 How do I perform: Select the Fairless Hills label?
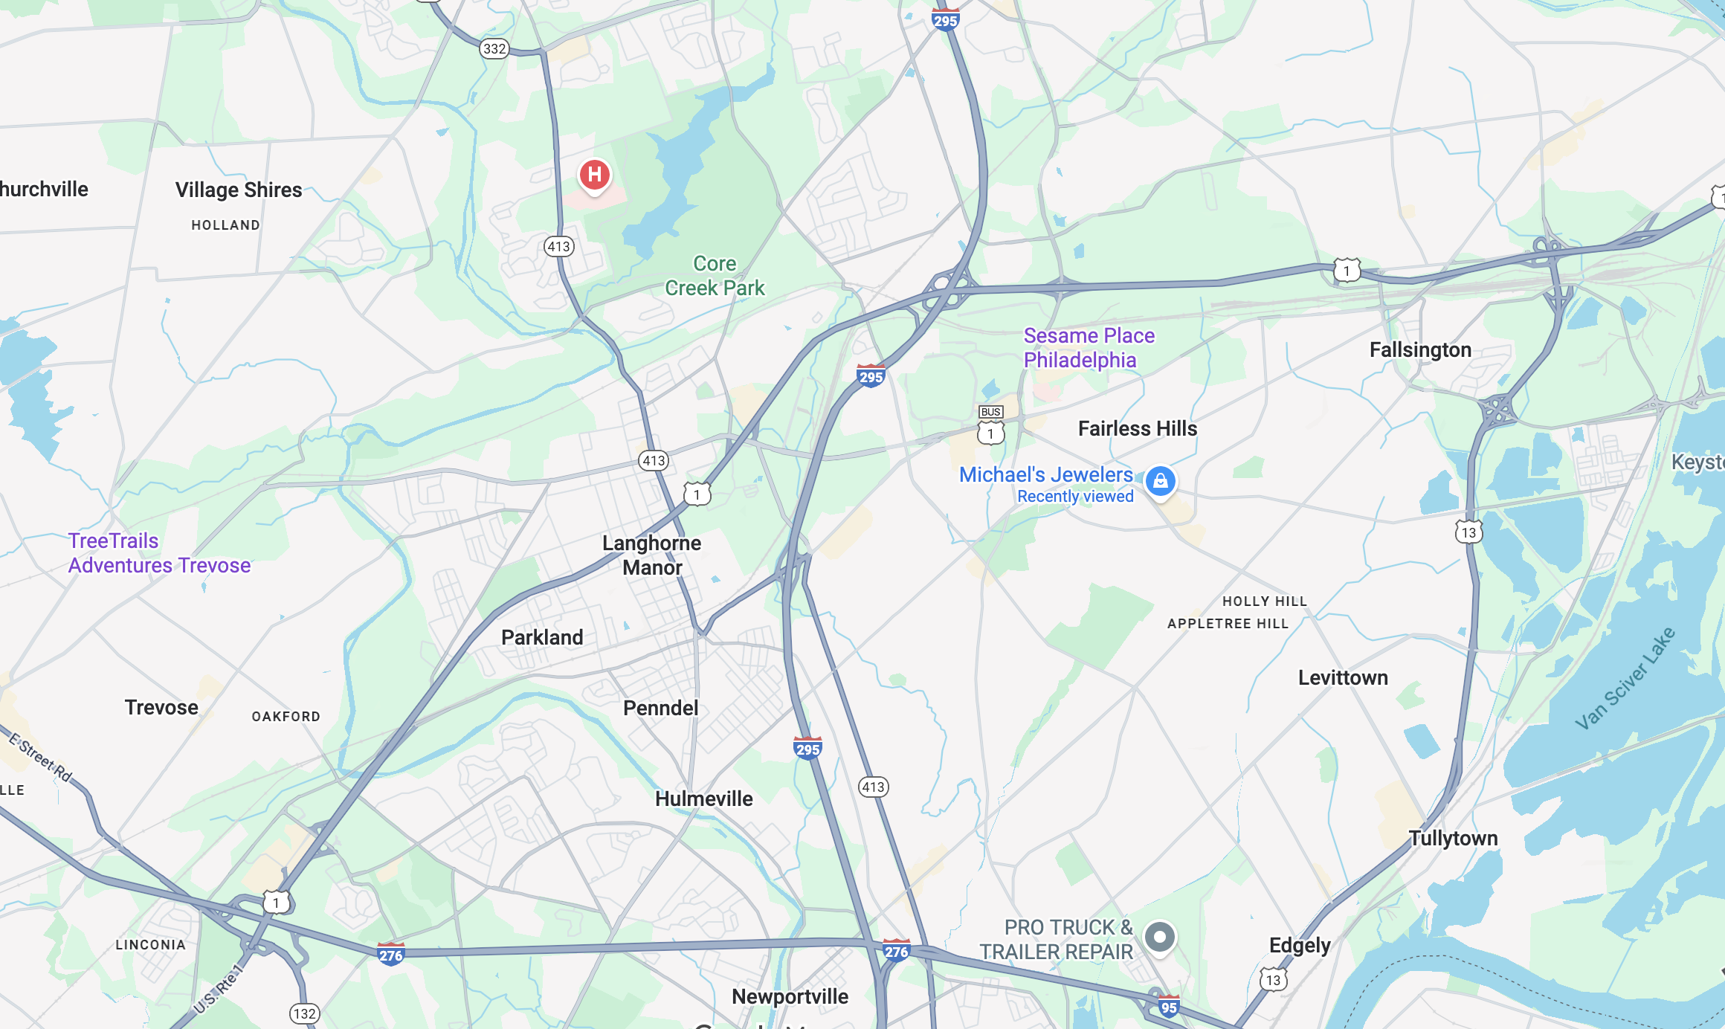pos(1138,429)
